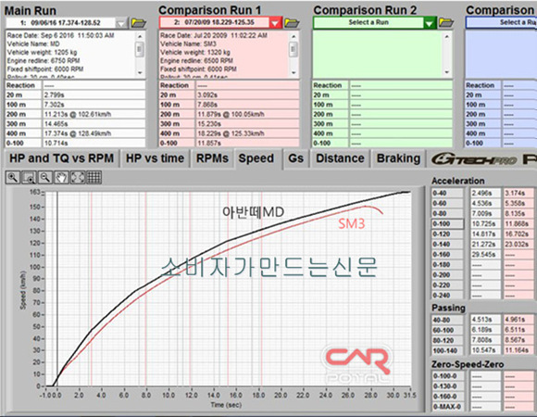The width and height of the screenshot is (537, 417).
Task: Select the zoom out magnifier tool
Action: (45, 178)
